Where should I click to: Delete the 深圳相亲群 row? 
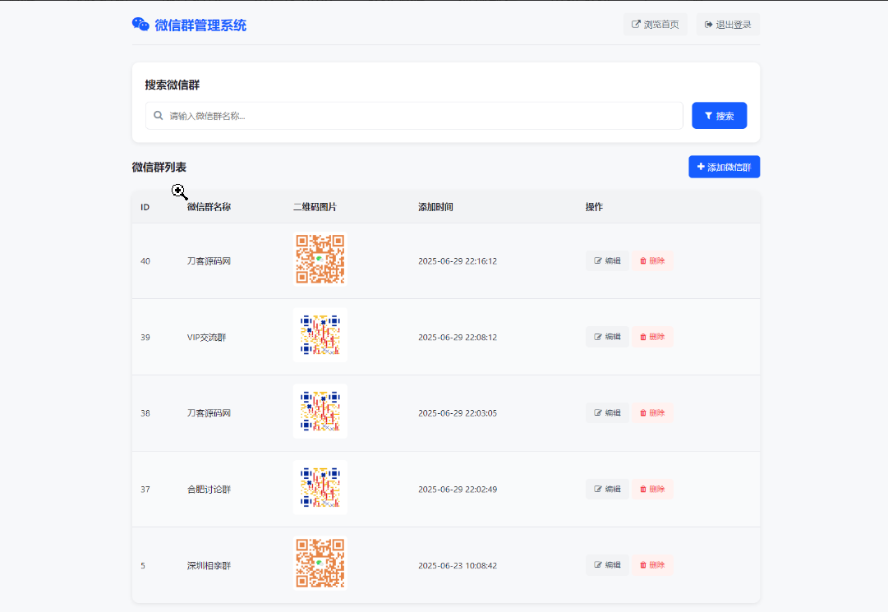(652, 565)
